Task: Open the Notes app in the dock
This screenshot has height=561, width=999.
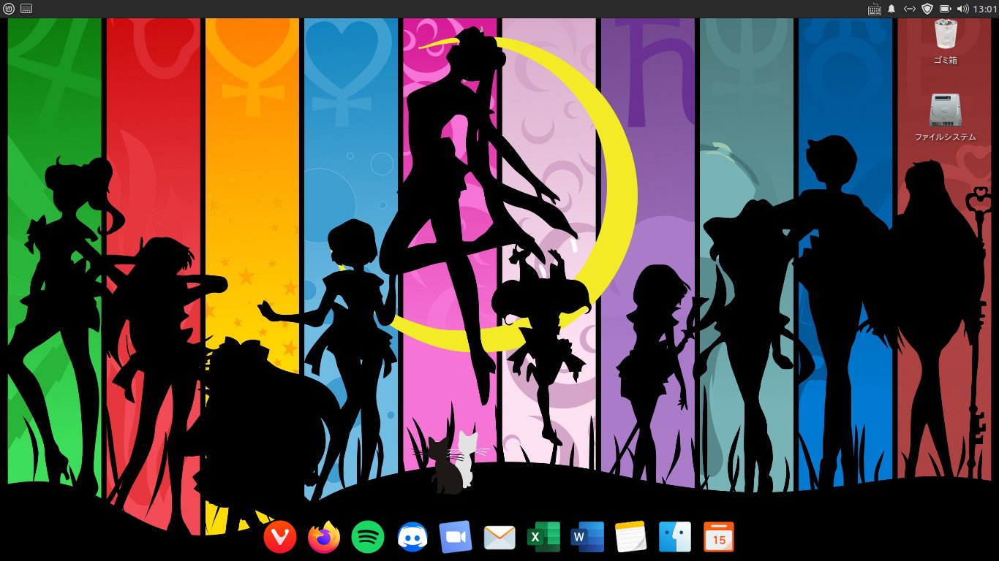Action: click(631, 537)
